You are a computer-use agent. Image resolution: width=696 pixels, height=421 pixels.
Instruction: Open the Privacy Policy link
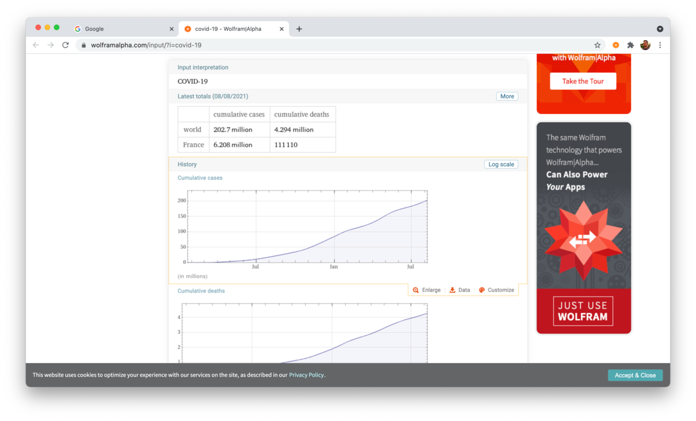306,375
